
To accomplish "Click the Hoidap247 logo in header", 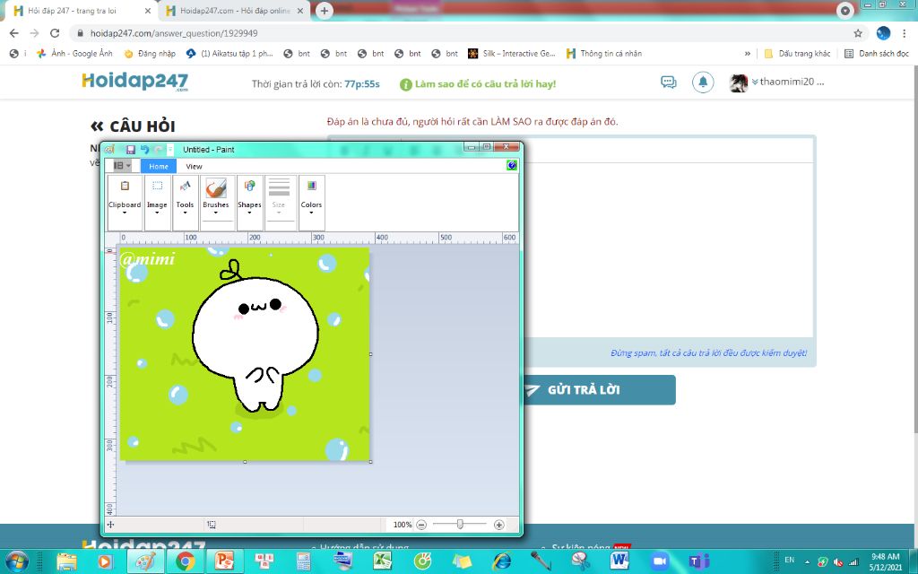I will pyautogui.click(x=135, y=82).
